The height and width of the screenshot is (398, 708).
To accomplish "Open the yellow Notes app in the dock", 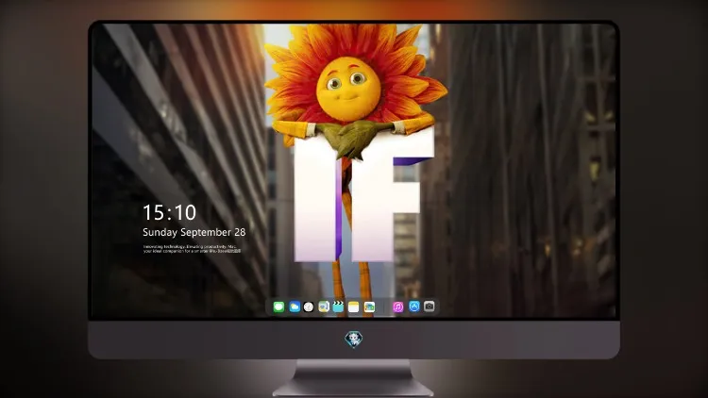I will tap(354, 307).
